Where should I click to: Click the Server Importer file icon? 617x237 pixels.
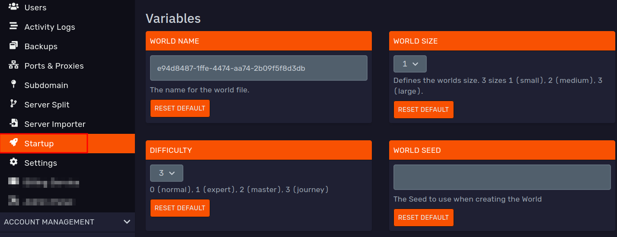[x=14, y=123]
